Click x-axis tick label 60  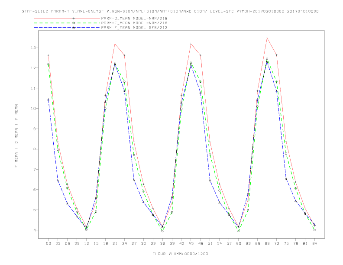[239, 243]
